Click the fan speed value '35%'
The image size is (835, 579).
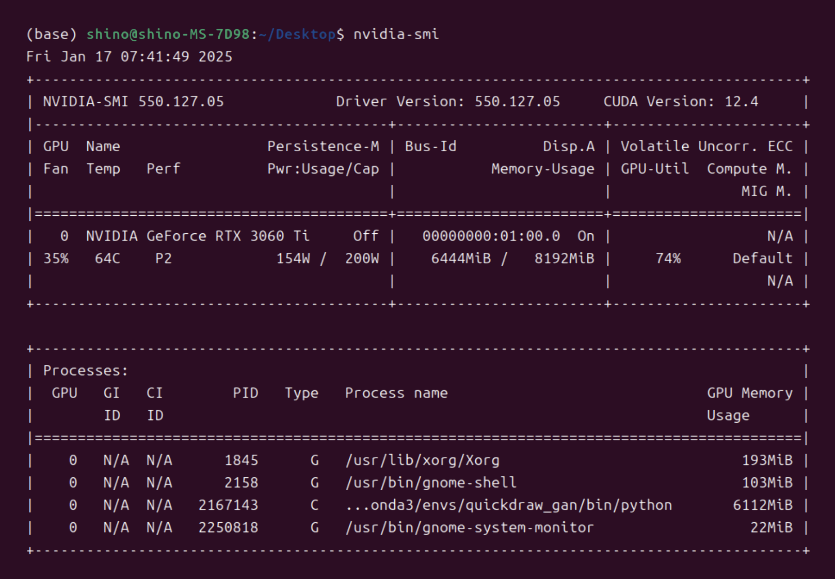(56, 258)
